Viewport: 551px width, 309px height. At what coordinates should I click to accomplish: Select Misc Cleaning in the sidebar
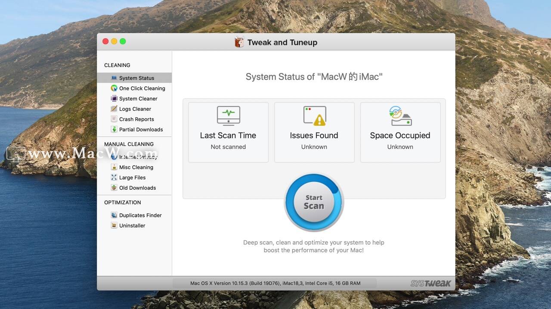(x=134, y=167)
